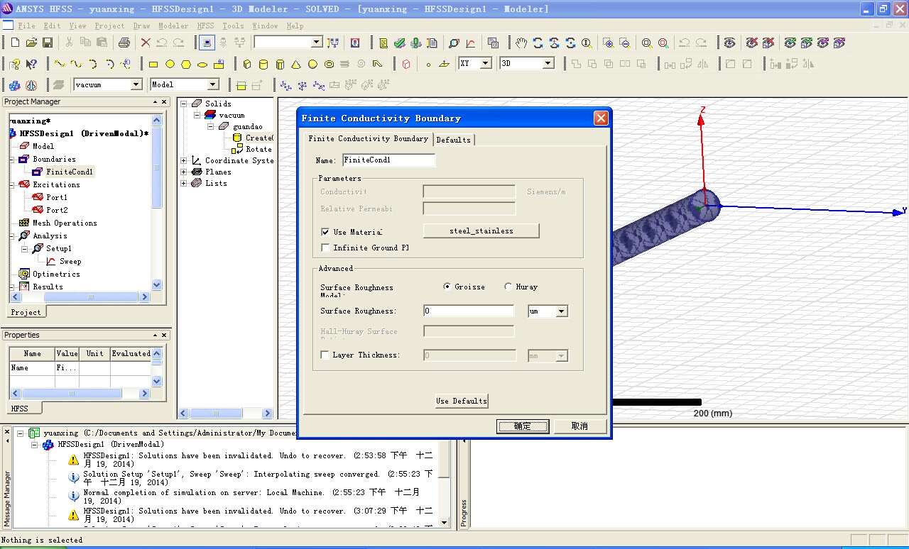Select the Draw Point tool
The height and width of the screenshot is (549, 909).
[x=428, y=64]
